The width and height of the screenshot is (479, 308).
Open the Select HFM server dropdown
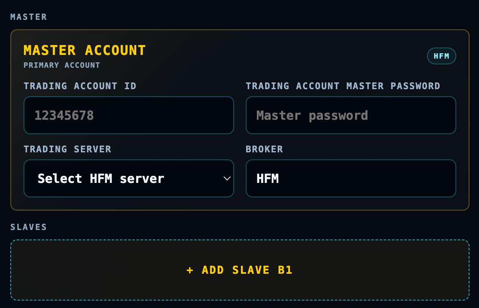[x=128, y=178]
